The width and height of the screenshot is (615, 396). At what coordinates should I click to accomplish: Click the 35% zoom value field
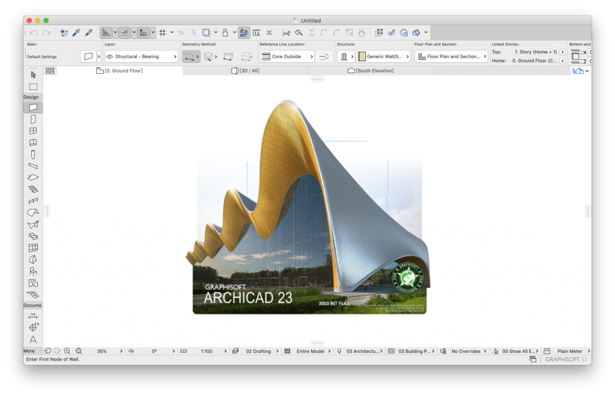pyautogui.click(x=102, y=351)
